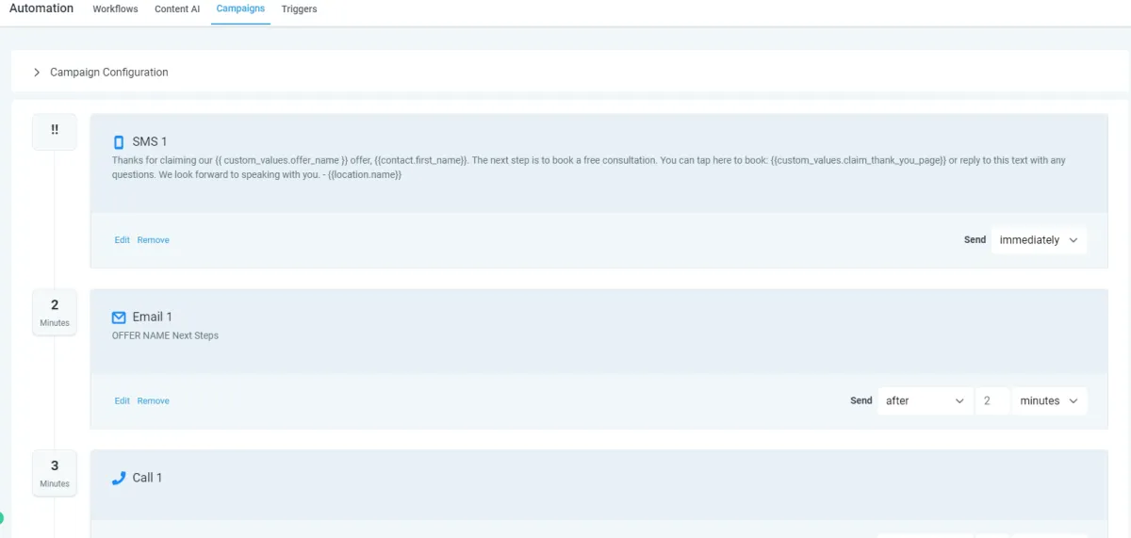
Task: Go to the Triggers tab
Action: 299,9
